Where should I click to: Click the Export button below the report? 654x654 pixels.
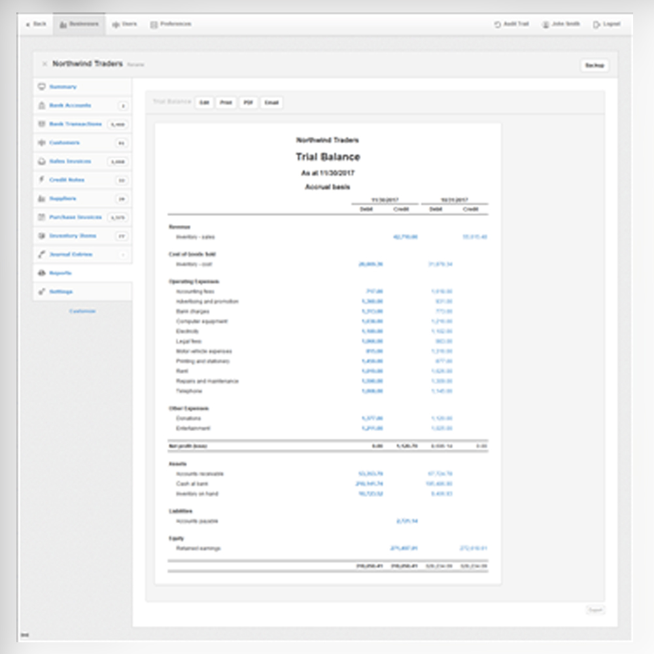coord(595,610)
